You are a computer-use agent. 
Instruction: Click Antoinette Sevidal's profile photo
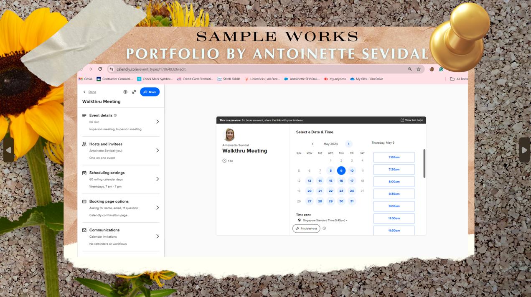pyautogui.click(x=229, y=135)
